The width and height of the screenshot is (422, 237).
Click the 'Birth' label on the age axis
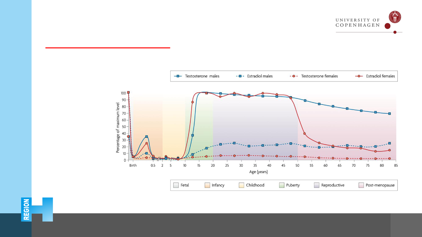pyautogui.click(x=133, y=166)
